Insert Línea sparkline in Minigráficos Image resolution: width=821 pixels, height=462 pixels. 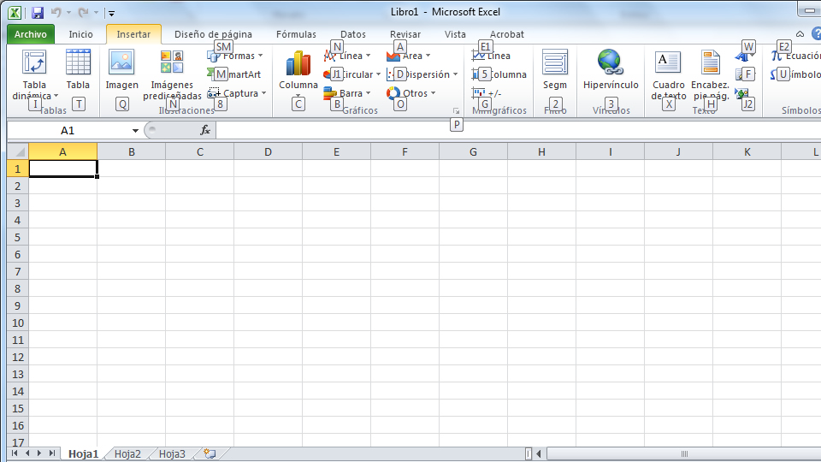click(x=491, y=56)
